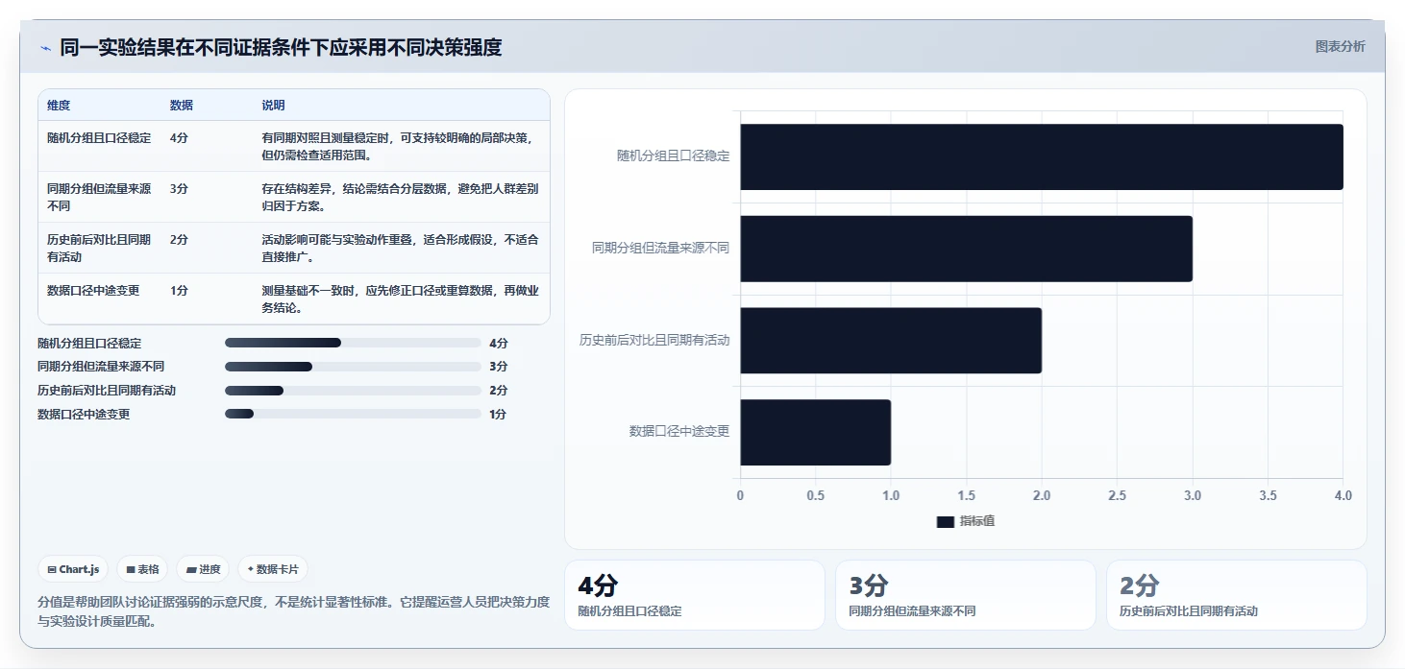Click the 随机分组且口径稳定 progress bar

coord(353,343)
